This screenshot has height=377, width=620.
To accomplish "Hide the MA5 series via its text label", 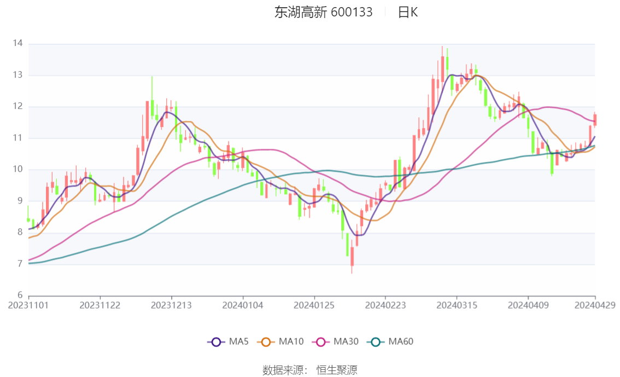I will (239, 342).
